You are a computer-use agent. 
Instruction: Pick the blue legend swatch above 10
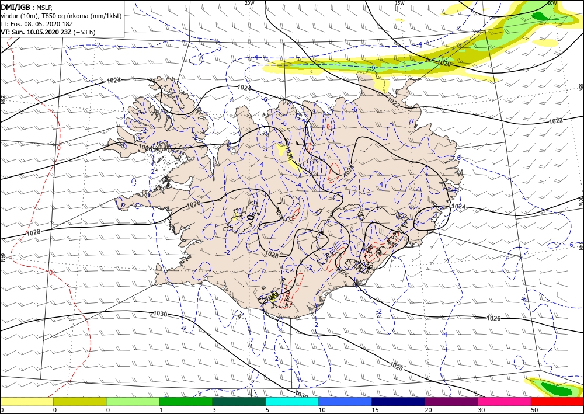345,401
